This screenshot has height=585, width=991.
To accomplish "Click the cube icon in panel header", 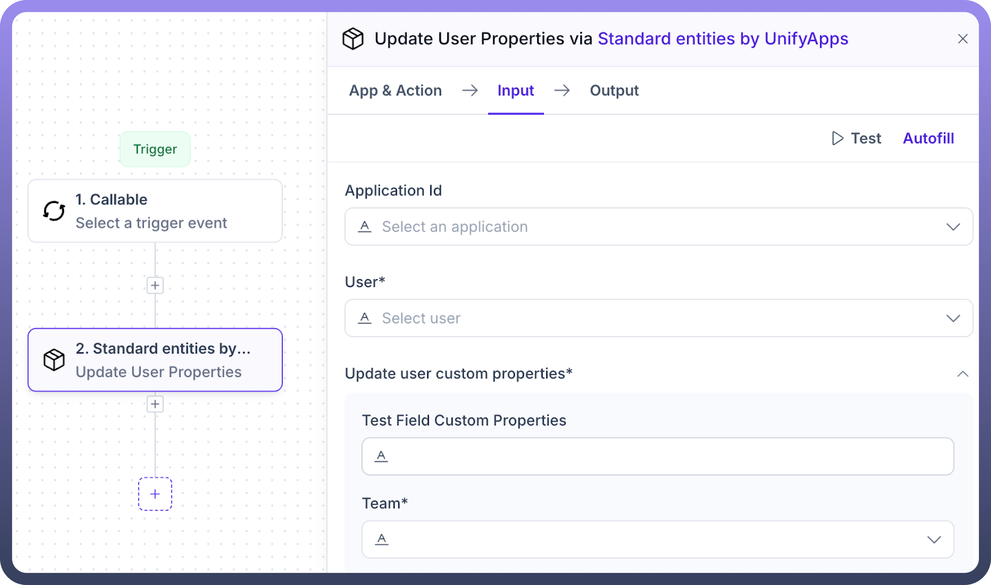I will coord(353,39).
